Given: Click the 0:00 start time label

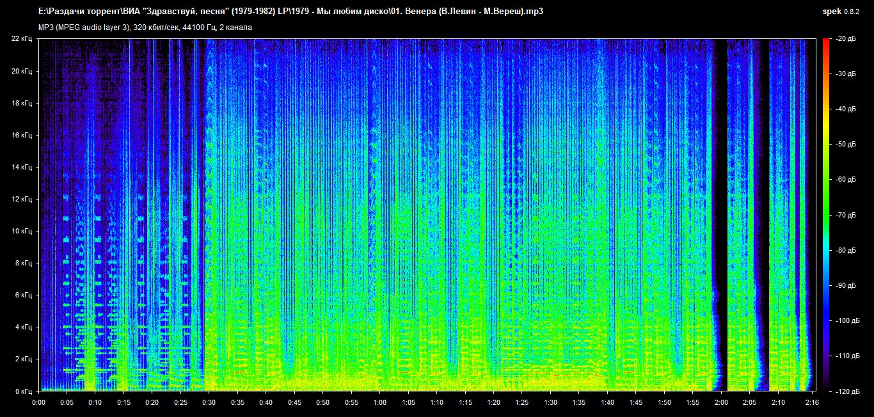Looking at the screenshot, I should coord(38,402).
